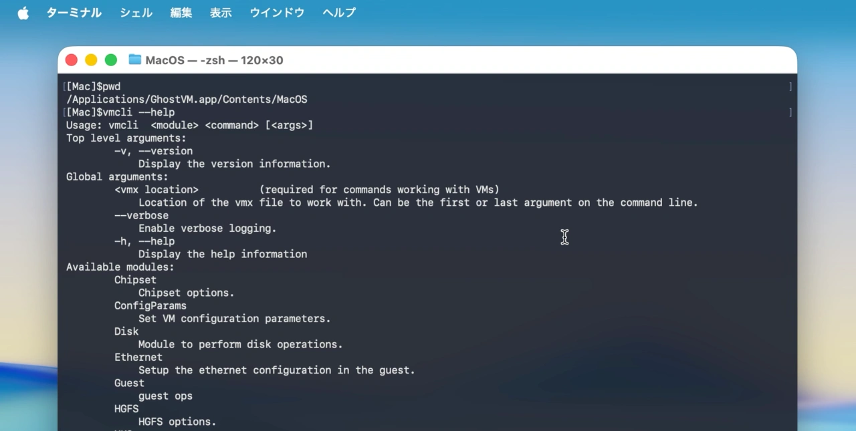Click the "Ethernet" module name
The image size is (856, 431).
pos(138,357)
